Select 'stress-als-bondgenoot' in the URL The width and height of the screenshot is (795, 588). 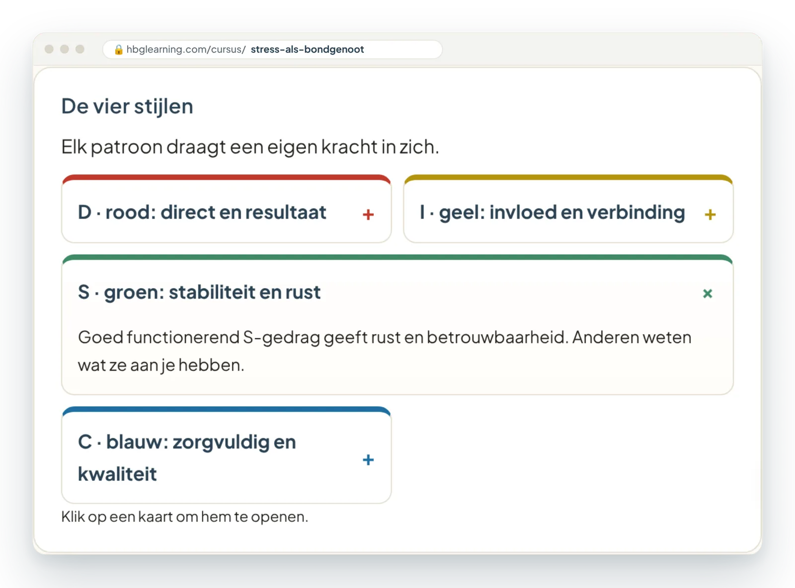coord(307,50)
